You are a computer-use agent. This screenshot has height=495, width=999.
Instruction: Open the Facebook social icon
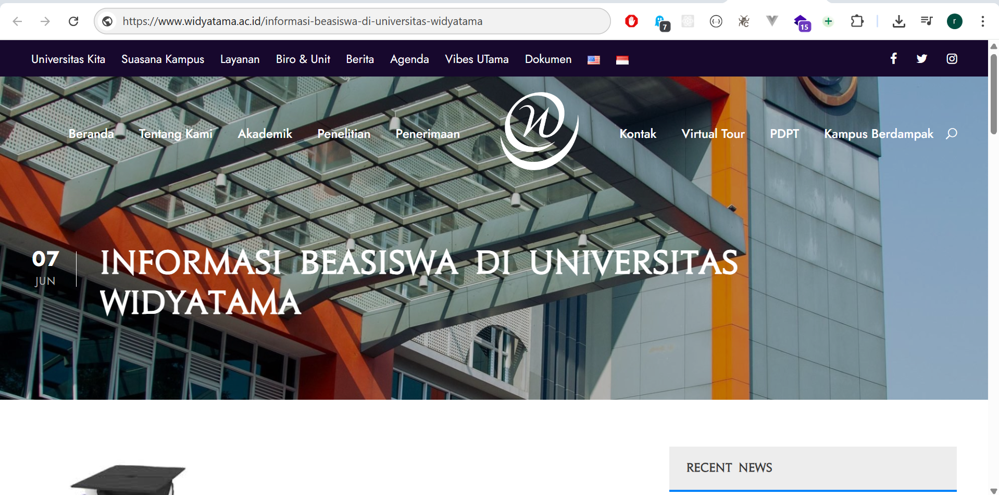click(893, 59)
